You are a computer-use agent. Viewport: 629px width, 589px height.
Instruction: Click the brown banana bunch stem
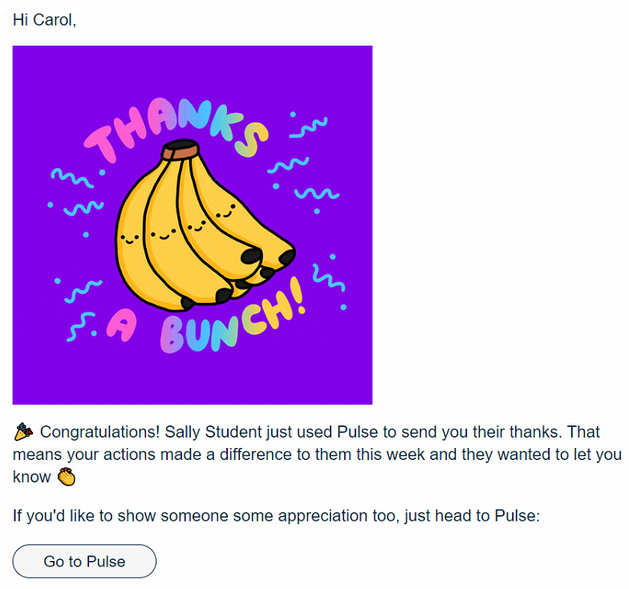click(181, 150)
